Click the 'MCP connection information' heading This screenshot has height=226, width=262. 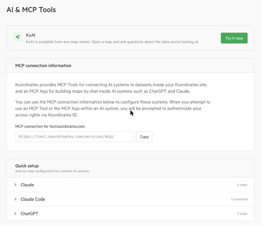(43, 66)
